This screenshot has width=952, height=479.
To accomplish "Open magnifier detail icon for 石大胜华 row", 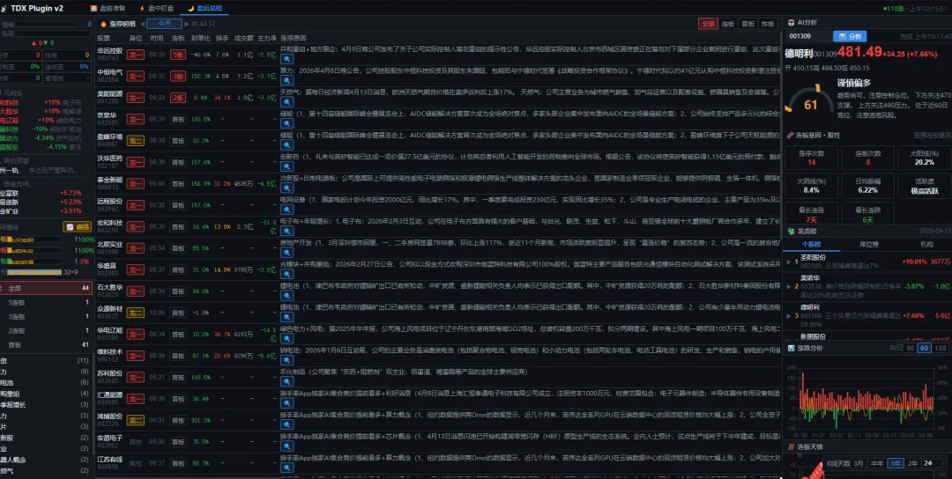I will pyautogui.click(x=286, y=295).
